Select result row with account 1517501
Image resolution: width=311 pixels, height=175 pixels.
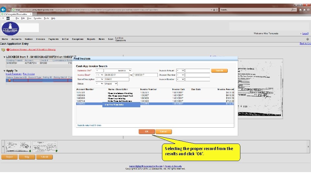click(155, 93)
